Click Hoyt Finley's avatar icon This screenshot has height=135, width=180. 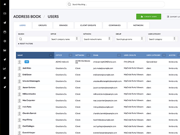pos(19,120)
